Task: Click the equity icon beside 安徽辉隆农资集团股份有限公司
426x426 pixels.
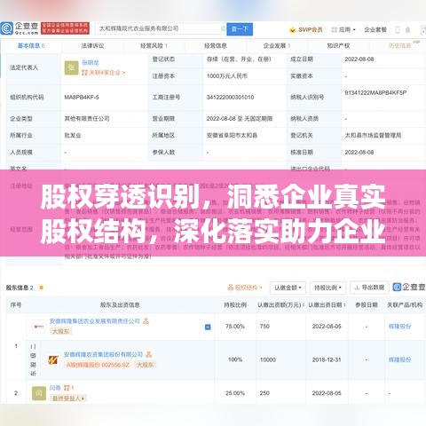Action: [149, 354]
